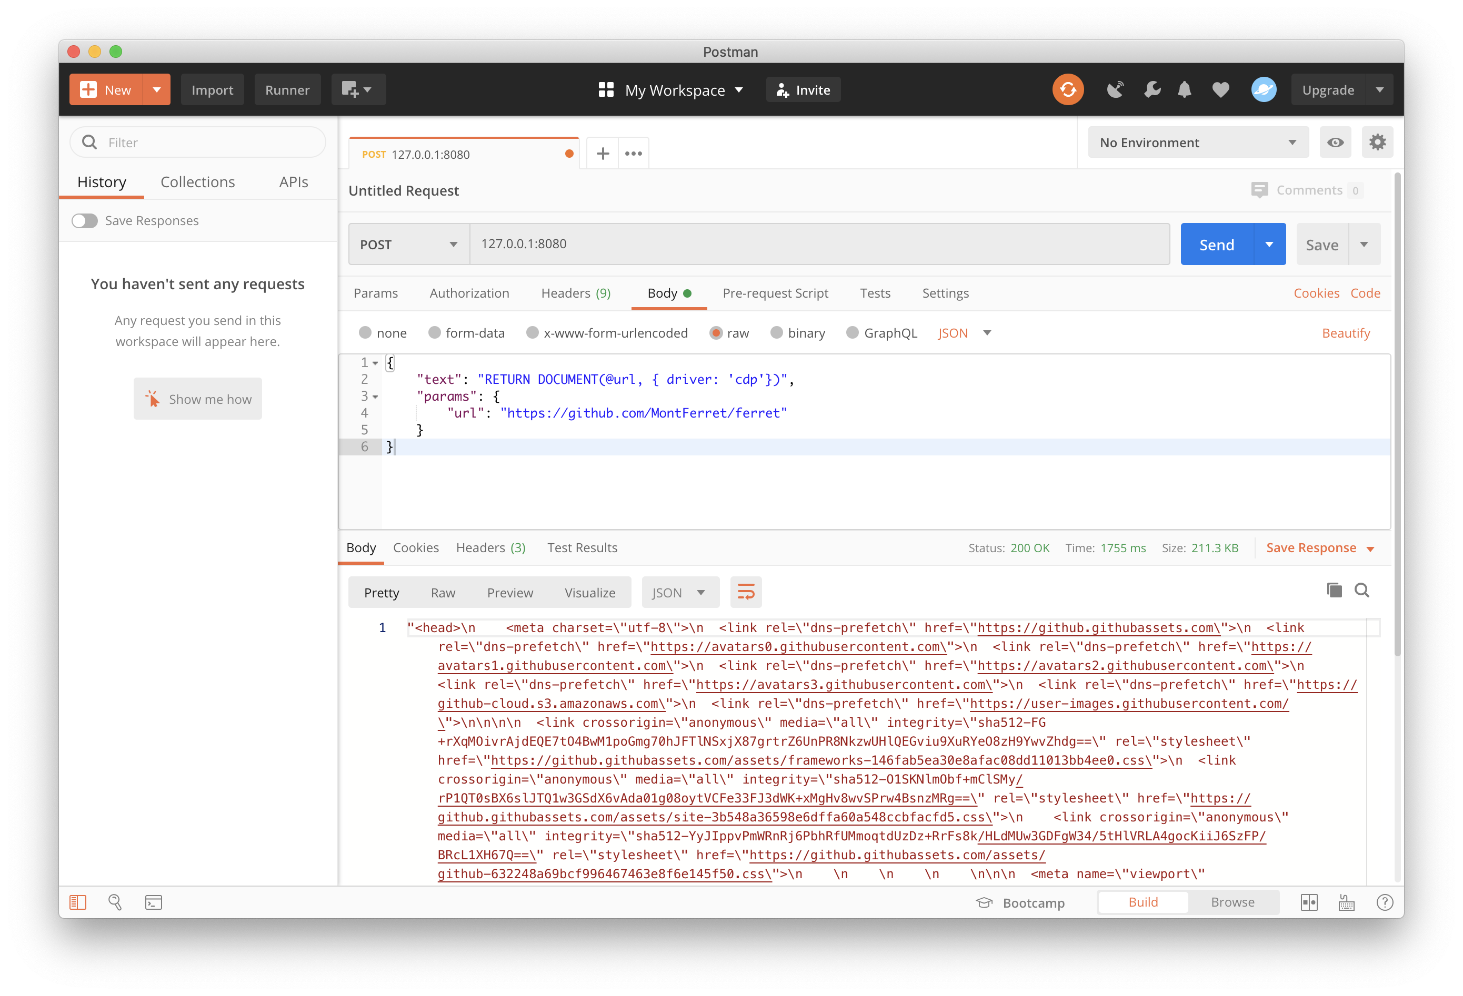Open the Pre-request Script tab
The height and width of the screenshot is (996, 1463).
pyautogui.click(x=775, y=293)
